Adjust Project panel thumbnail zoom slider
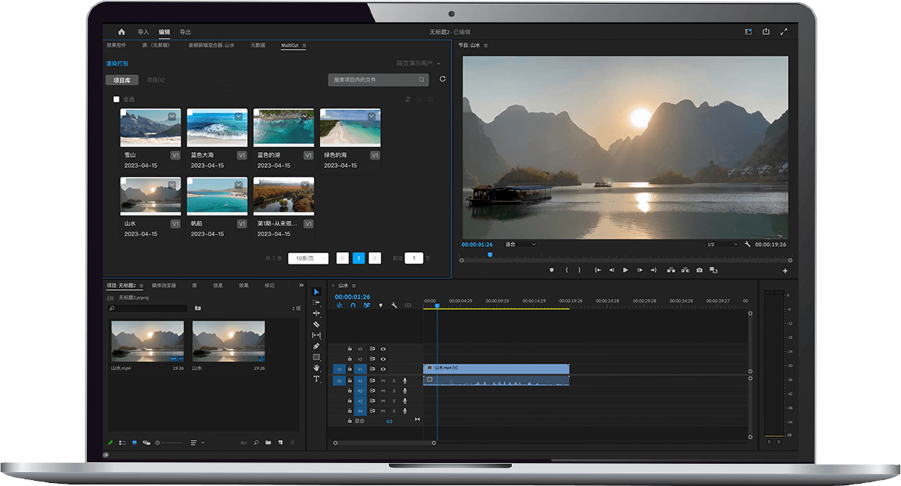901x486 pixels. (170, 443)
